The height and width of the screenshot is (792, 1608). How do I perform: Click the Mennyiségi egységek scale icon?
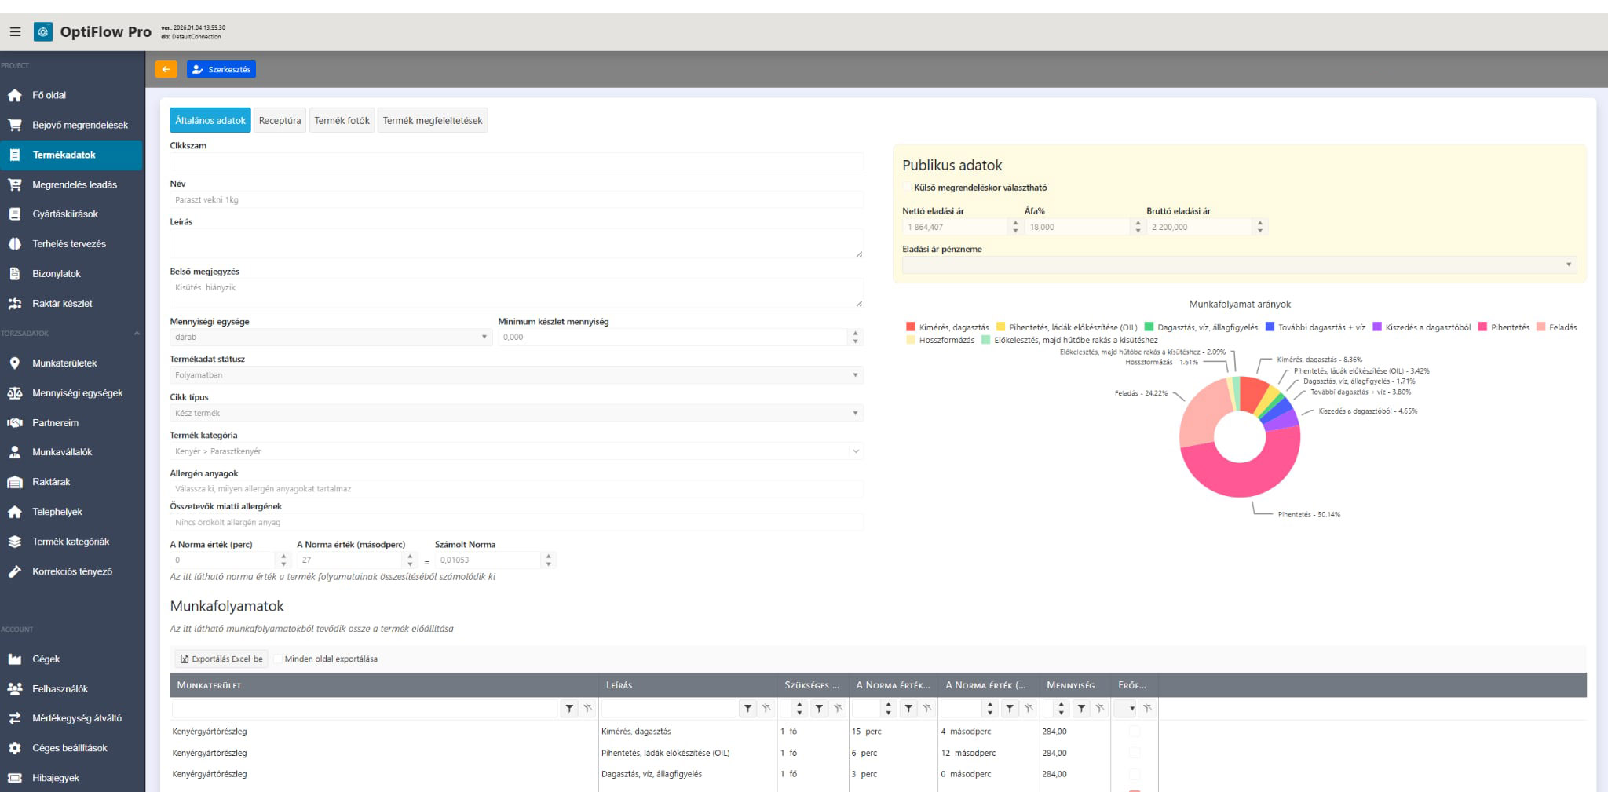click(15, 393)
